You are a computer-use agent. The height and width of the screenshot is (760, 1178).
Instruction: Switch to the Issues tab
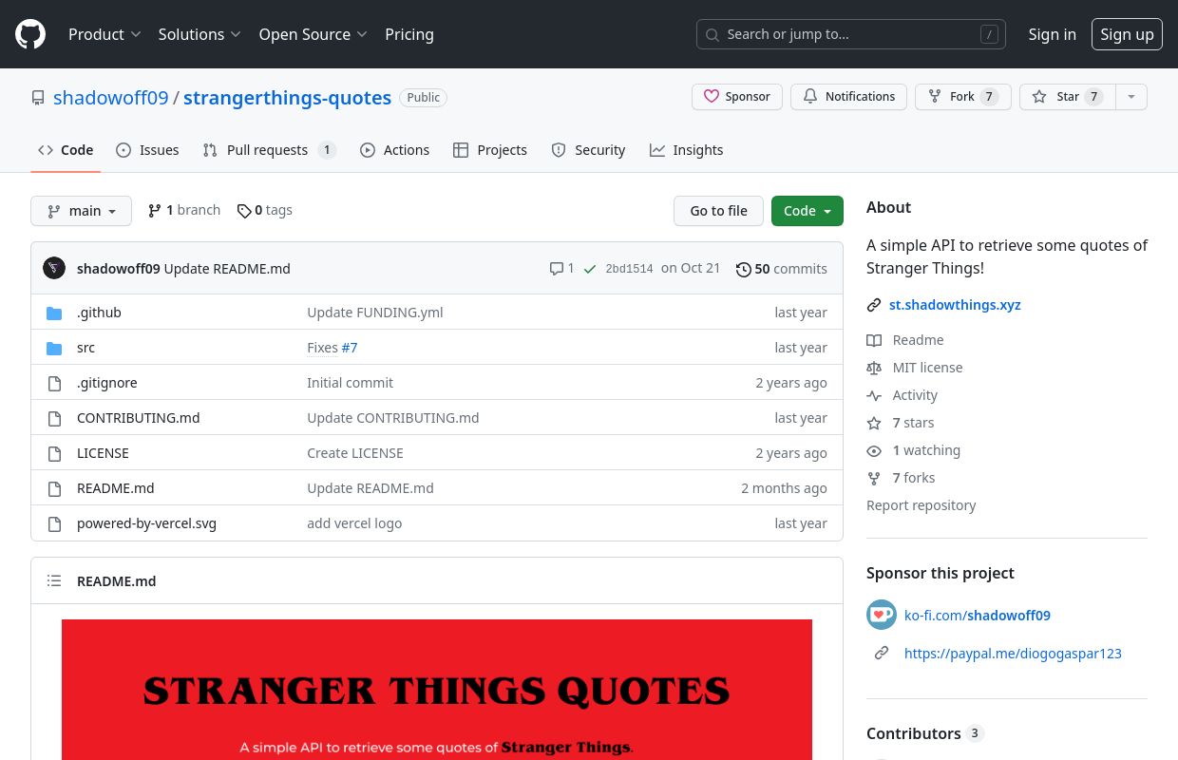(147, 150)
